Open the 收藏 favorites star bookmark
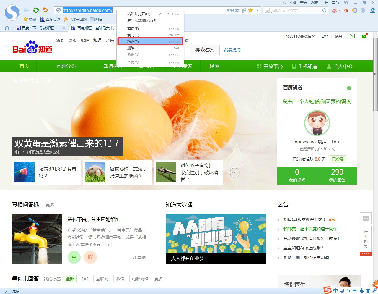378x294 pixels. [30, 19]
